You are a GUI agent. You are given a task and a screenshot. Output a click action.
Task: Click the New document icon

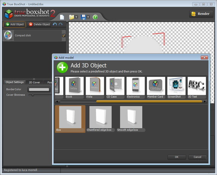click(62, 17)
